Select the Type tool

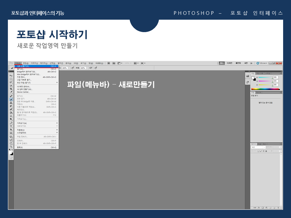(x=11, y=126)
